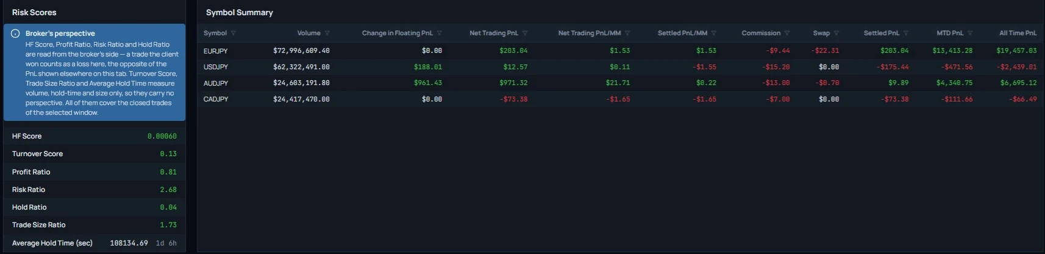The width and height of the screenshot is (1045, 254).
Task: Select the USDJPY symbol row
Action: click(x=620, y=67)
